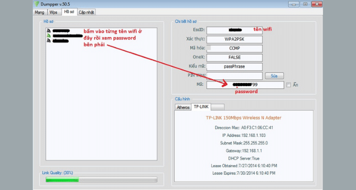
Task: Click the blank adapter tab beside TP-LINK
Action: click(218, 107)
